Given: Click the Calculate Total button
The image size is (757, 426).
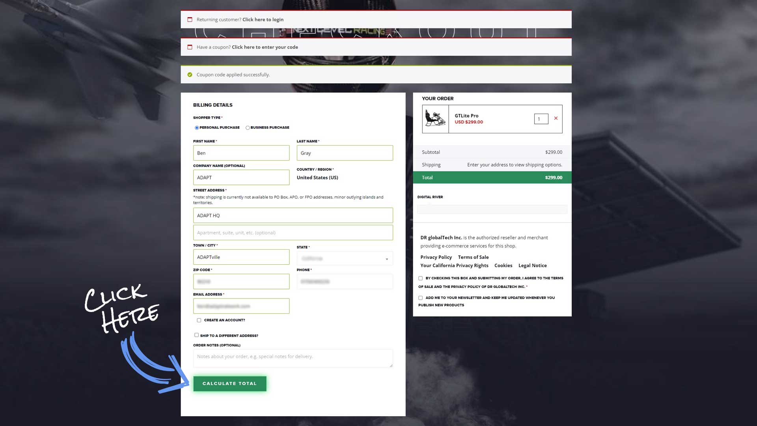Looking at the screenshot, I should pyautogui.click(x=229, y=383).
